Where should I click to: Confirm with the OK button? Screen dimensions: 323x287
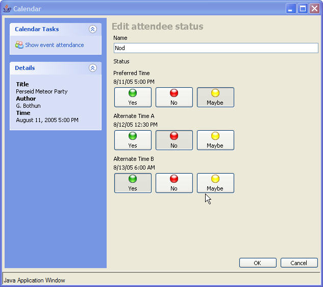(x=258, y=263)
